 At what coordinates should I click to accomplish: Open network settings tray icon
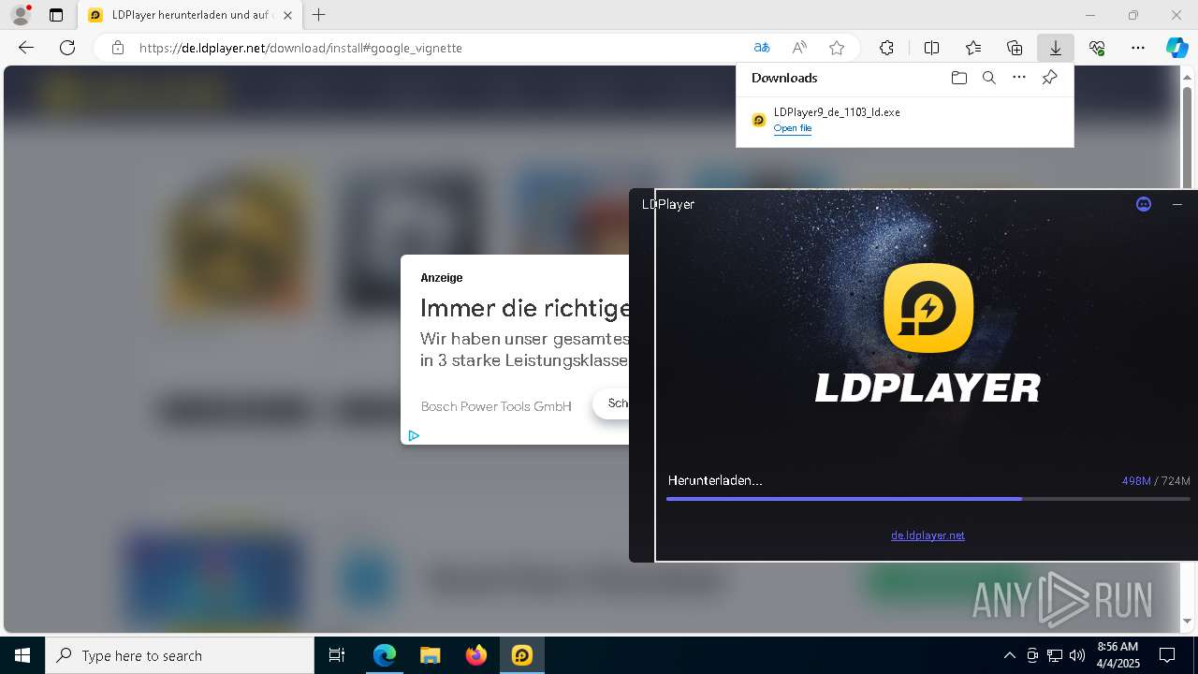(x=1055, y=655)
